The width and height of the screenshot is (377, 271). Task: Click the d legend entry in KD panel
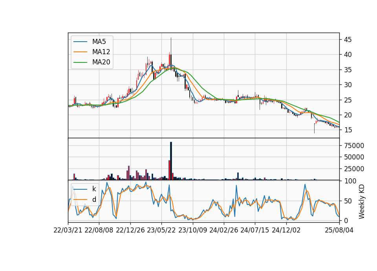pyautogui.click(x=94, y=200)
